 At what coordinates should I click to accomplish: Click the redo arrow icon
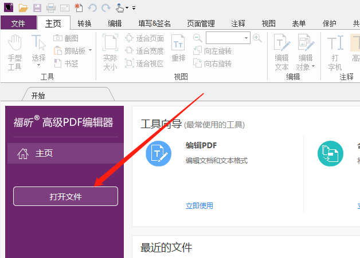pos(106,8)
